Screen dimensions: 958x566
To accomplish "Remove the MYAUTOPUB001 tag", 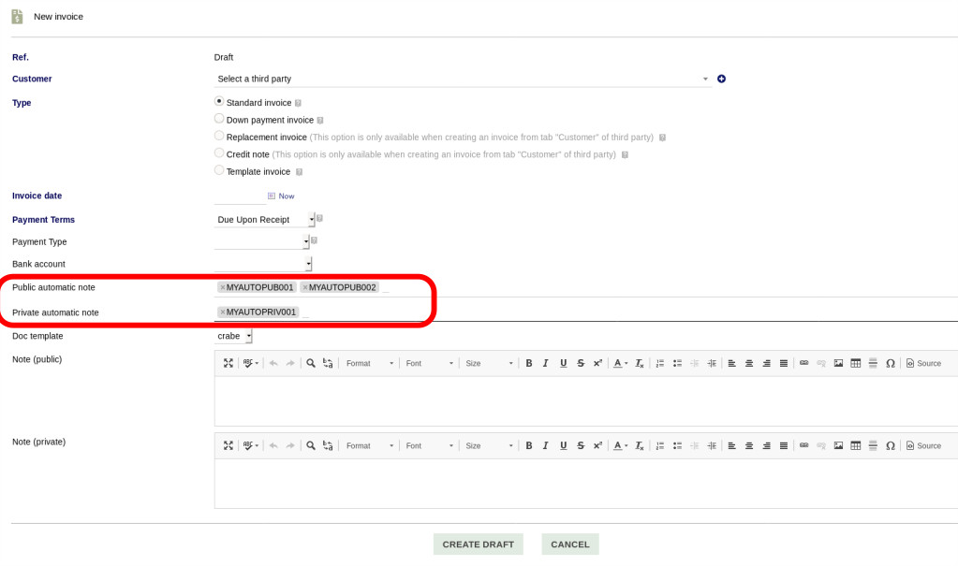I will tap(223, 287).
